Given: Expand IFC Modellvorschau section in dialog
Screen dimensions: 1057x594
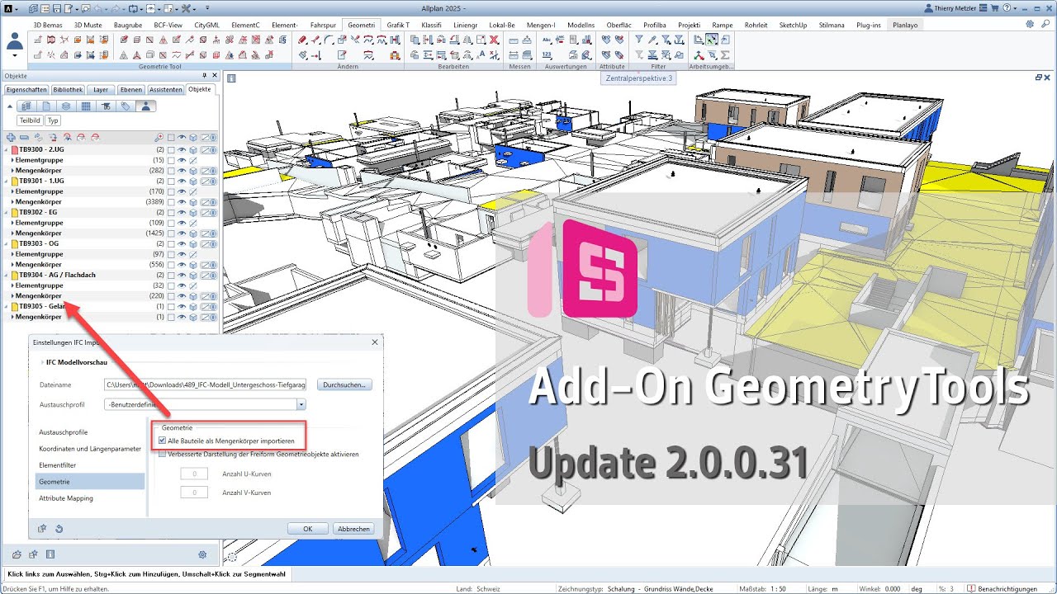Looking at the screenshot, I should click(x=42, y=362).
